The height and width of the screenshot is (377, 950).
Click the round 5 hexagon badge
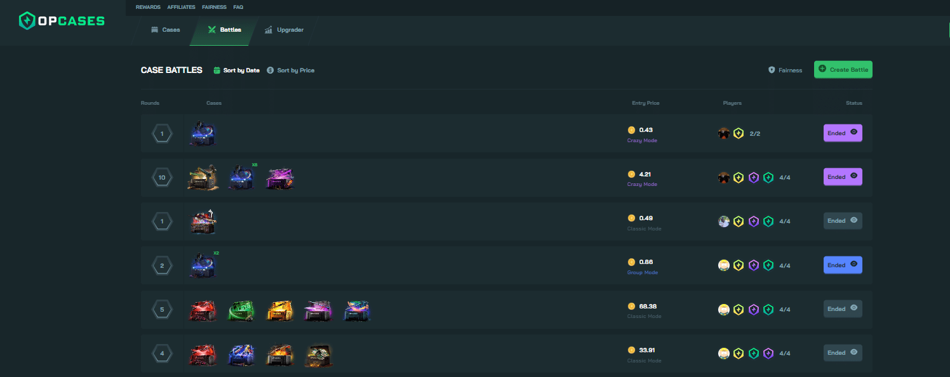pyautogui.click(x=162, y=310)
